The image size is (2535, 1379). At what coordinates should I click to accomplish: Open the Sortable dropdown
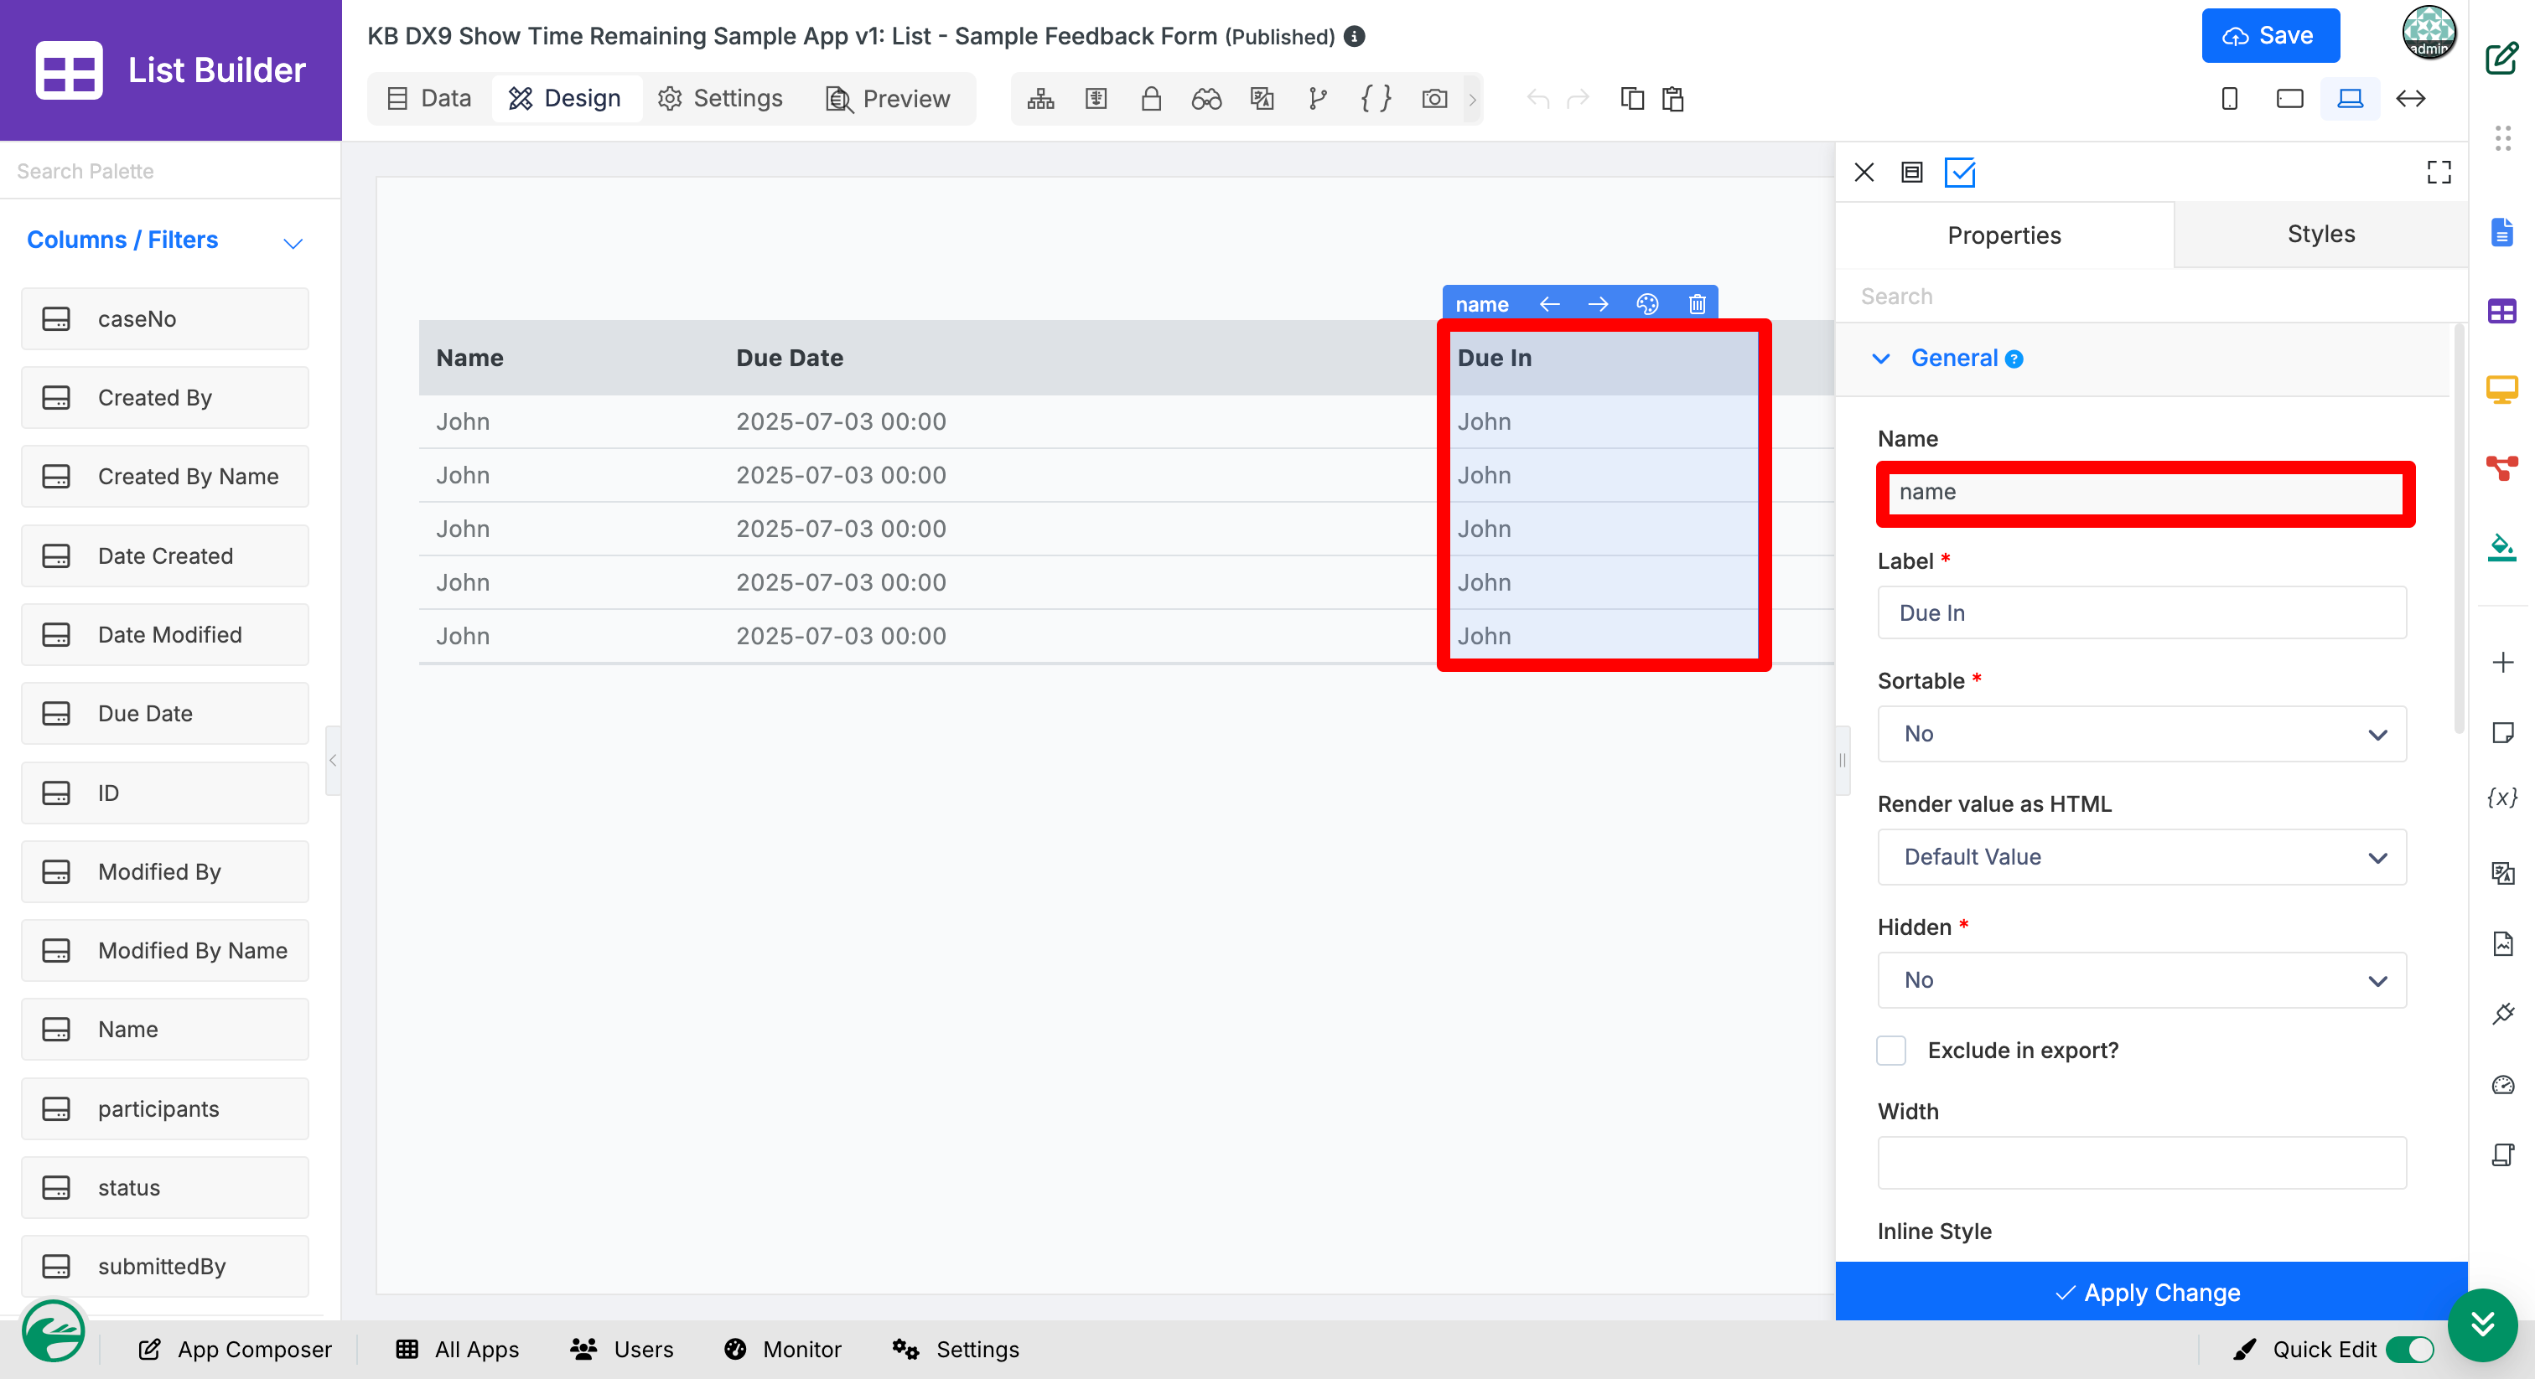(2141, 734)
